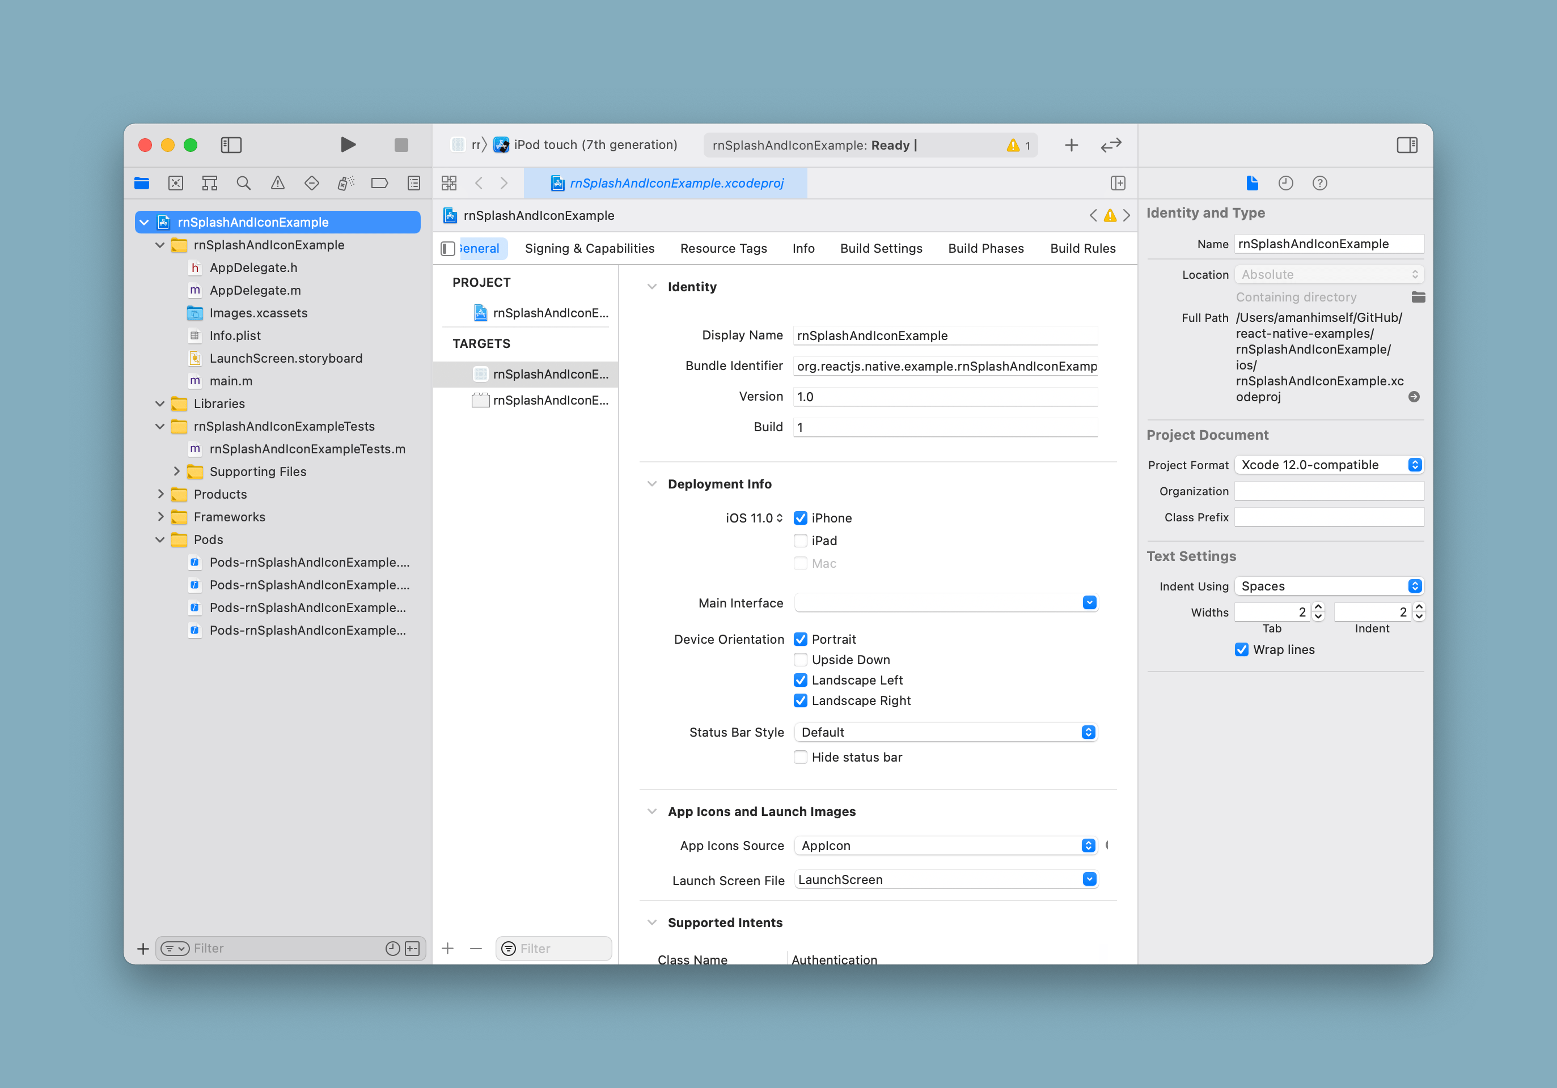Screen dimensions: 1557x1088
Task: Stop the running build
Action: [x=401, y=144]
